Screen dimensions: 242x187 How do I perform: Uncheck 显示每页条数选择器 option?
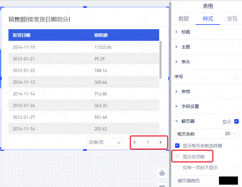click(x=177, y=145)
